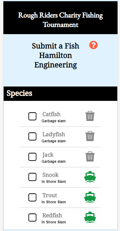Image resolution: width=120 pixels, height=231 pixels.
Task: Click the Snook species name
Action: [x=51, y=175]
